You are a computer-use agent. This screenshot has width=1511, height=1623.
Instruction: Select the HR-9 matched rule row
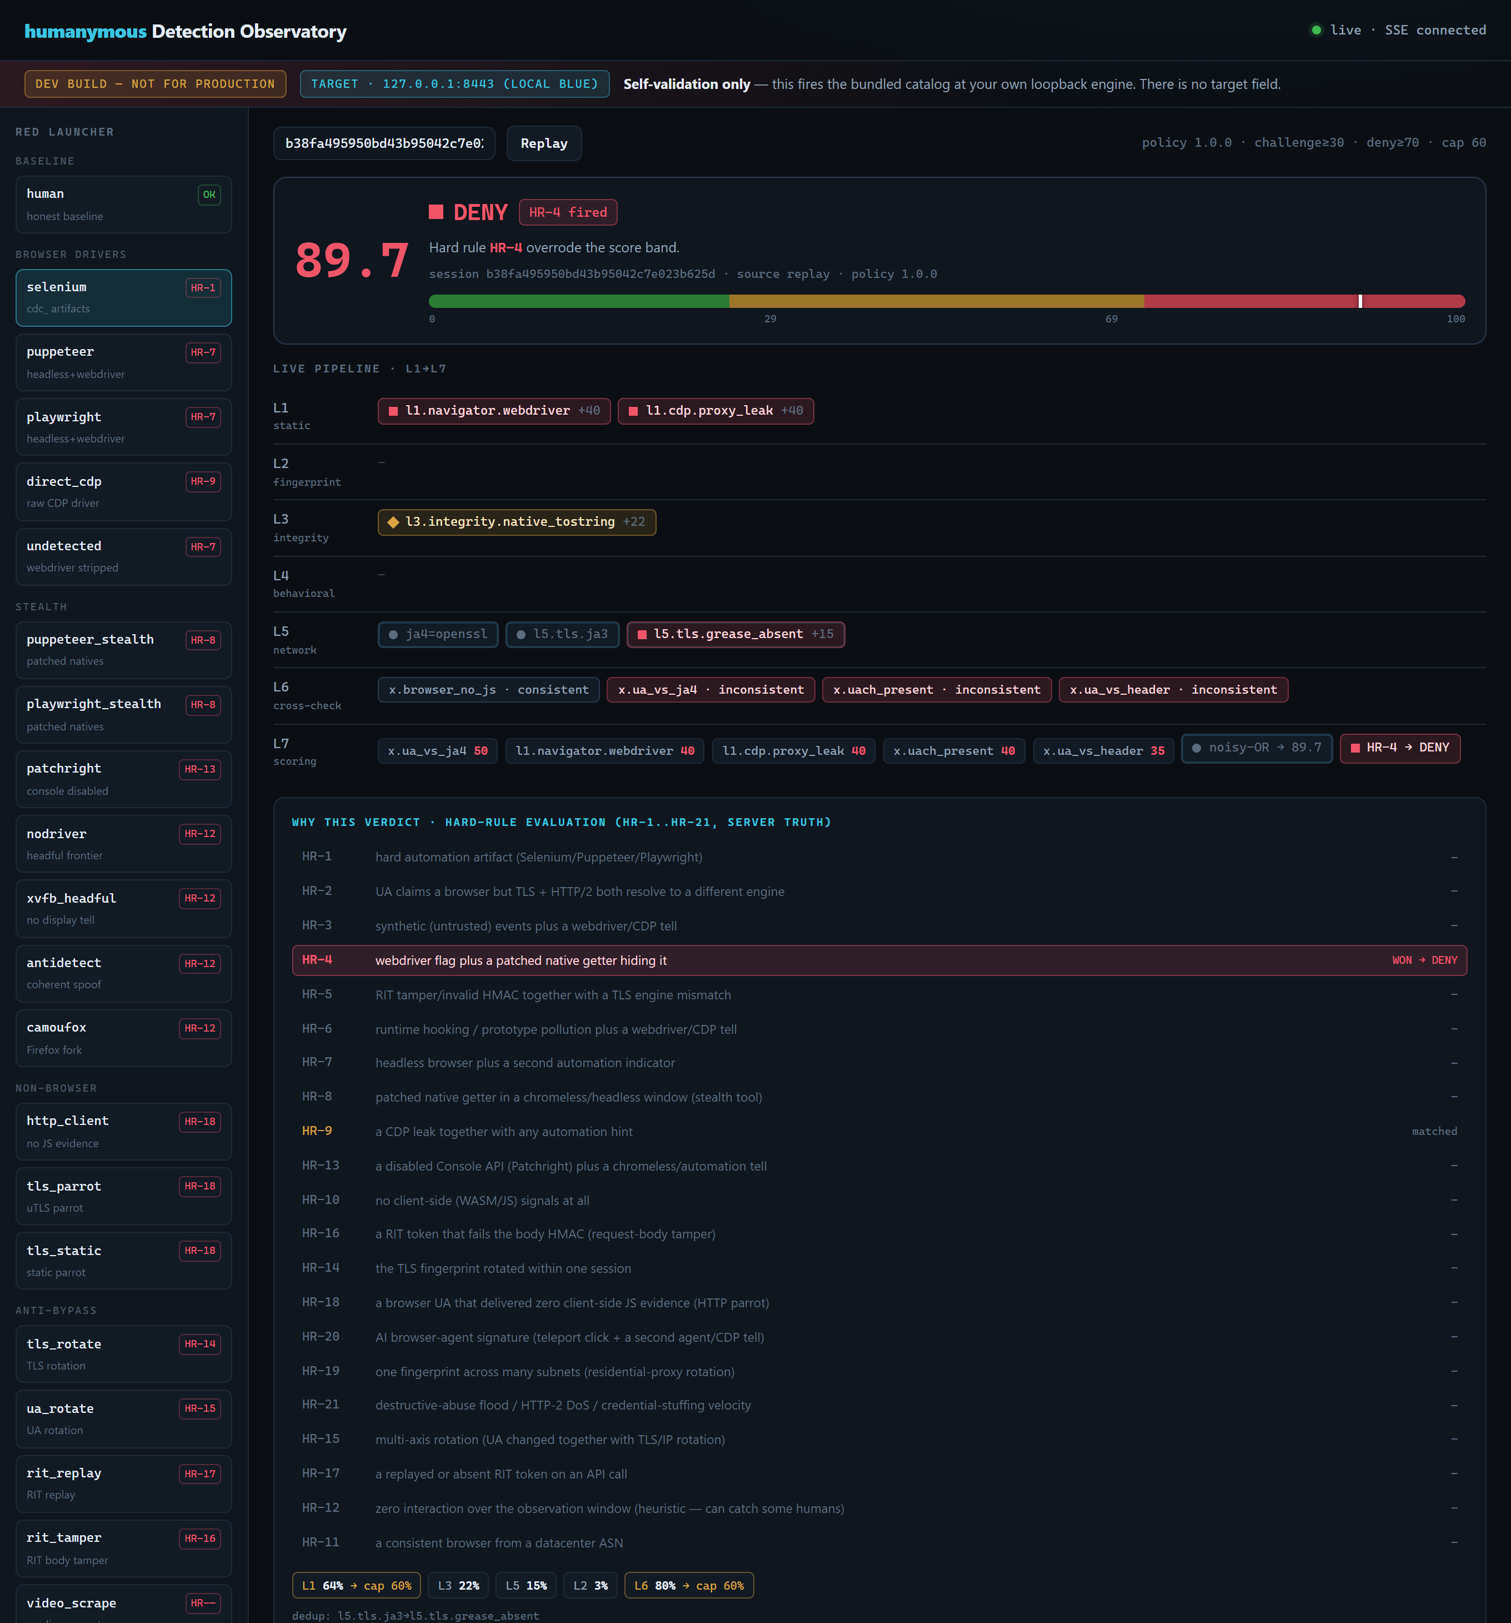879,1132
